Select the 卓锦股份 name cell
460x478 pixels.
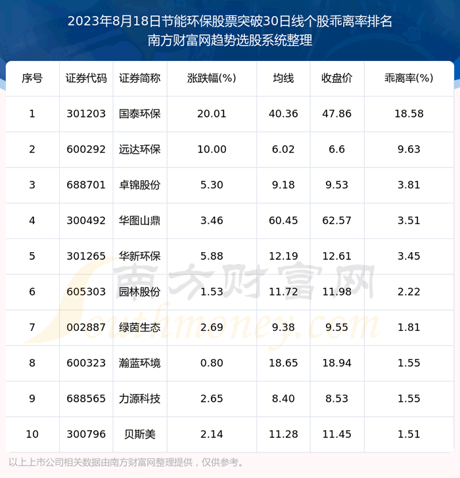(140, 185)
